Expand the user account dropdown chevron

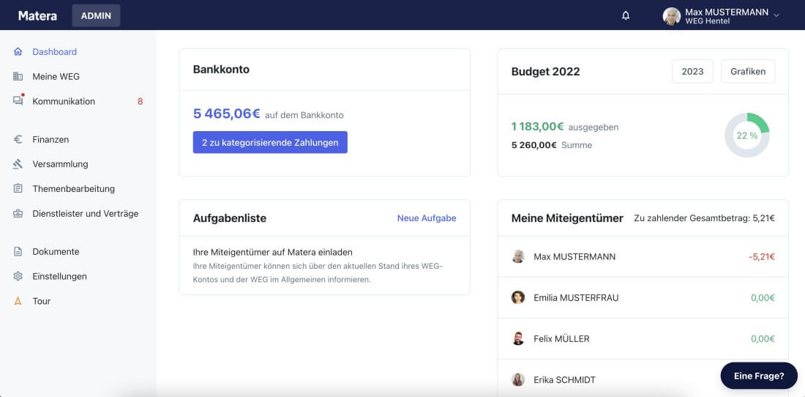point(776,15)
